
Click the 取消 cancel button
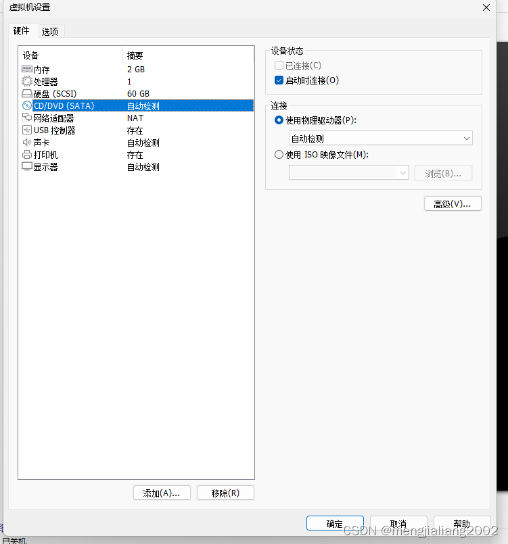(398, 523)
